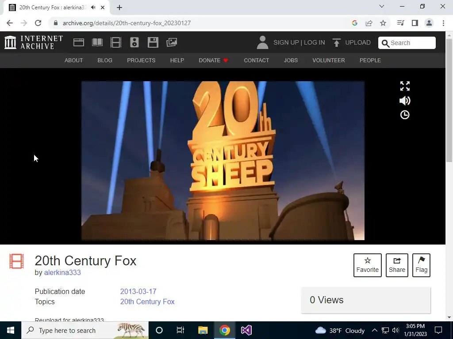Screen dimensions: 453x339
Task: Click the Internet Archive Search field
Action: click(x=407, y=43)
